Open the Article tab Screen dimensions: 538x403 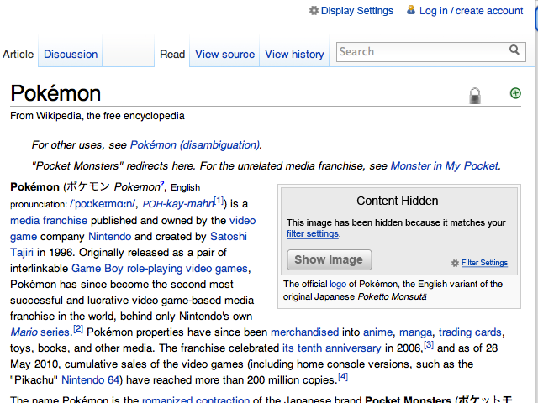click(18, 54)
